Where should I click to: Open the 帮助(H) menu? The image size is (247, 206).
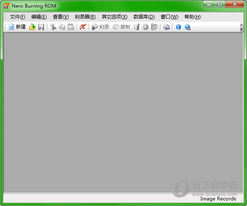tap(192, 17)
